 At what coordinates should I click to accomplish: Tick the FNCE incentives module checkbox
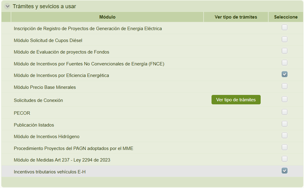point(284,63)
